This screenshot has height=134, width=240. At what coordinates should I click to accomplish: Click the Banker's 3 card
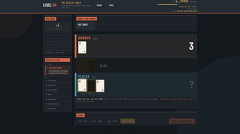tap(82, 47)
